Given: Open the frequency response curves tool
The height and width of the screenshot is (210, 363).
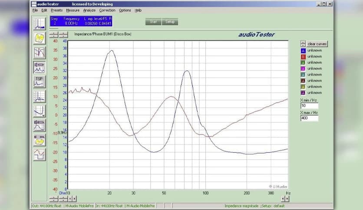Looking at the screenshot, I should (x=40, y=53).
